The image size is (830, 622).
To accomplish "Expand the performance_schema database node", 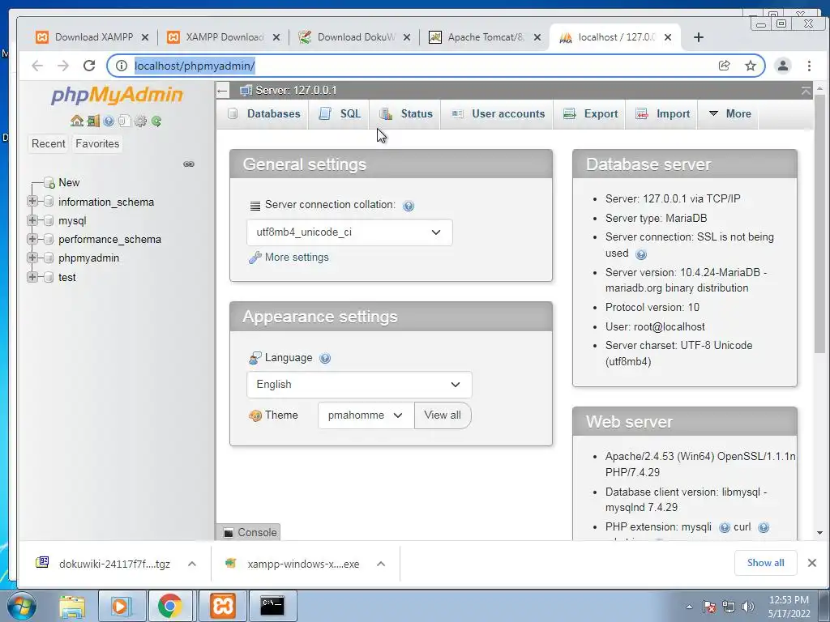I will click(x=32, y=239).
